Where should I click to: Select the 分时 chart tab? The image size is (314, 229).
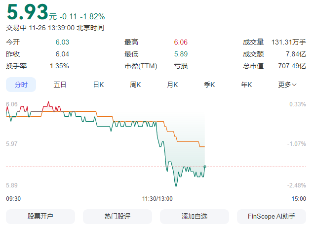point(21,85)
